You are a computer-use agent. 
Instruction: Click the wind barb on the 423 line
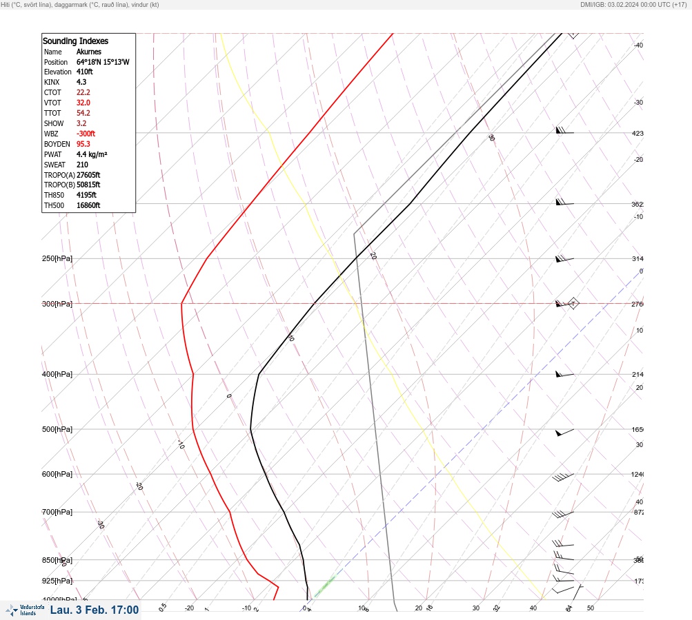564,130
